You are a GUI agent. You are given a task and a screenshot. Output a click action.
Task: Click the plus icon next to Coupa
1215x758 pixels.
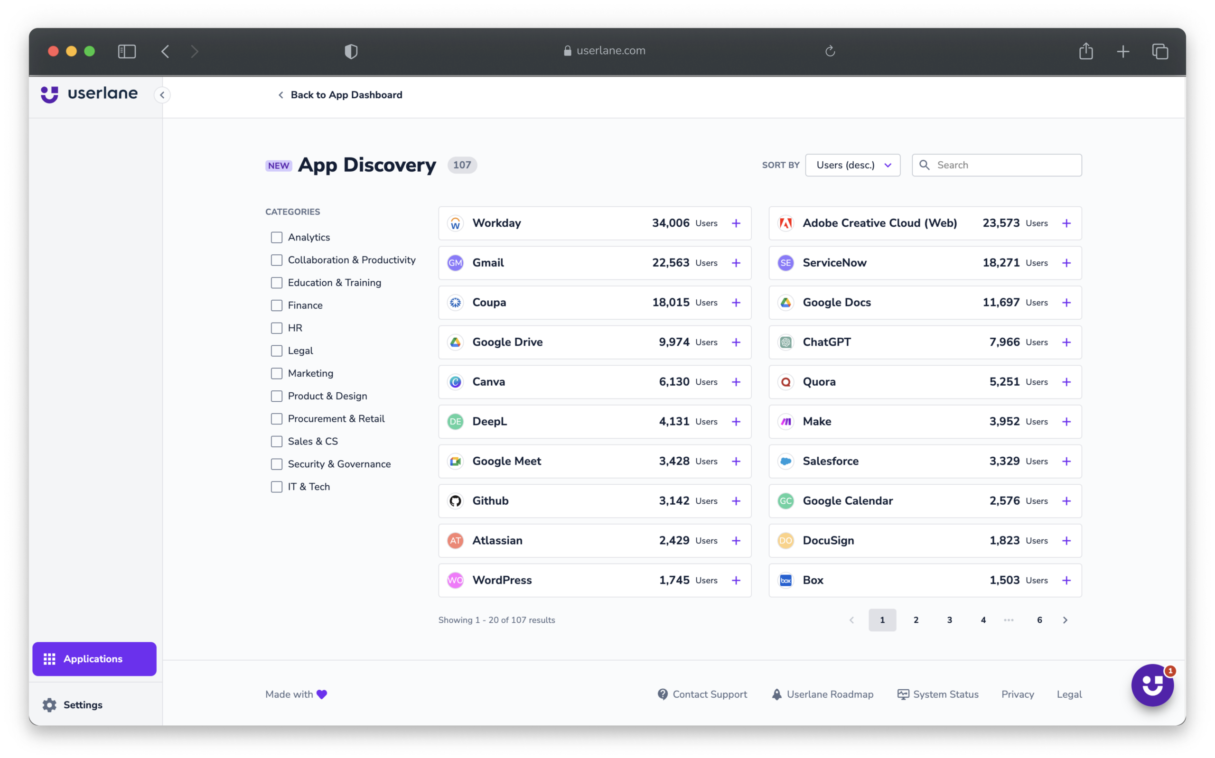point(736,302)
